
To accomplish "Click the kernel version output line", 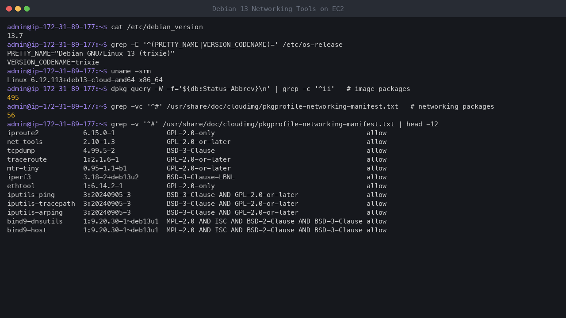I will tap(85, 80).
